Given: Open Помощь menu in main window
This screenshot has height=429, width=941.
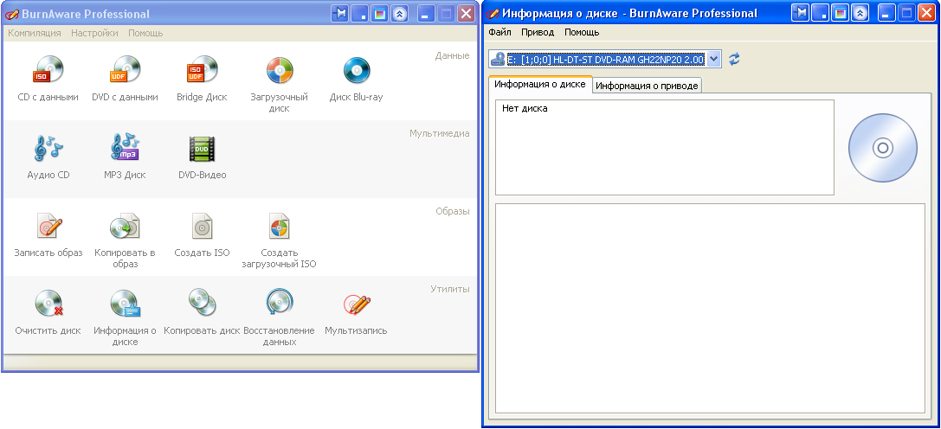Looking at the screenshot, I should tap(145, 33).
